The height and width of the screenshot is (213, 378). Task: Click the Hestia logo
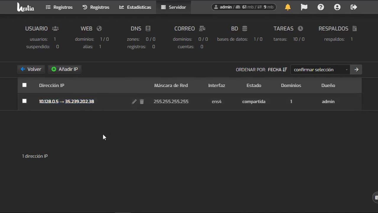pyautogui.click(x=25, y=7)
